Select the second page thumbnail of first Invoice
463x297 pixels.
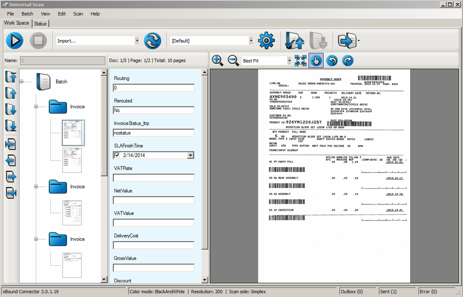[72, 160]
